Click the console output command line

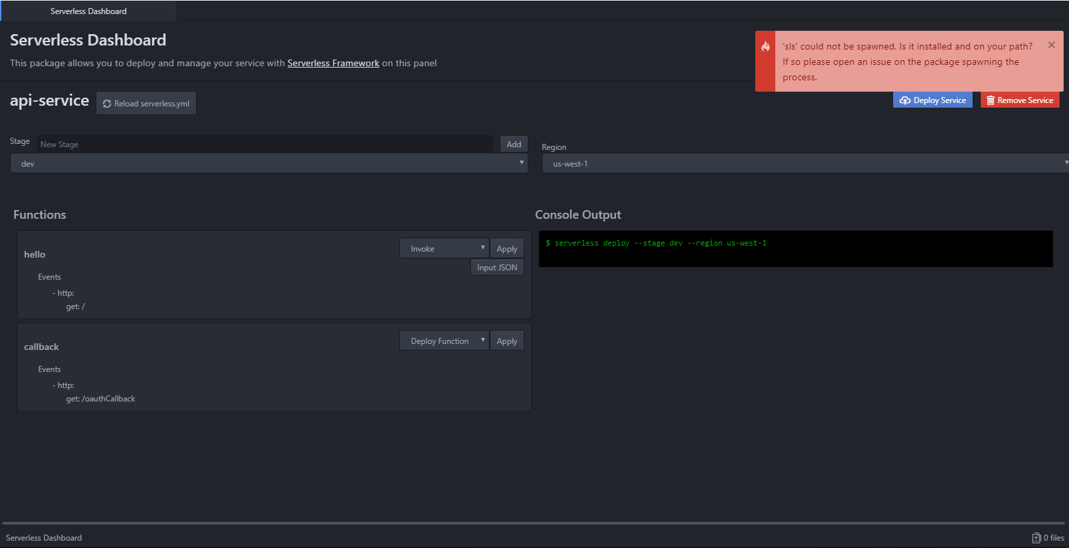coord(656,243)
